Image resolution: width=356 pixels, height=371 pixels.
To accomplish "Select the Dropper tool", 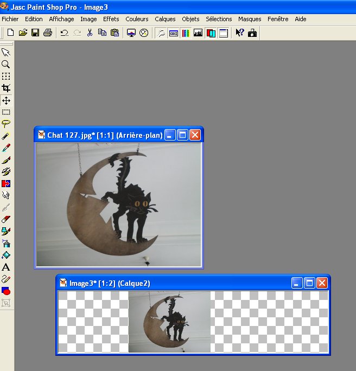I will 6,148.
